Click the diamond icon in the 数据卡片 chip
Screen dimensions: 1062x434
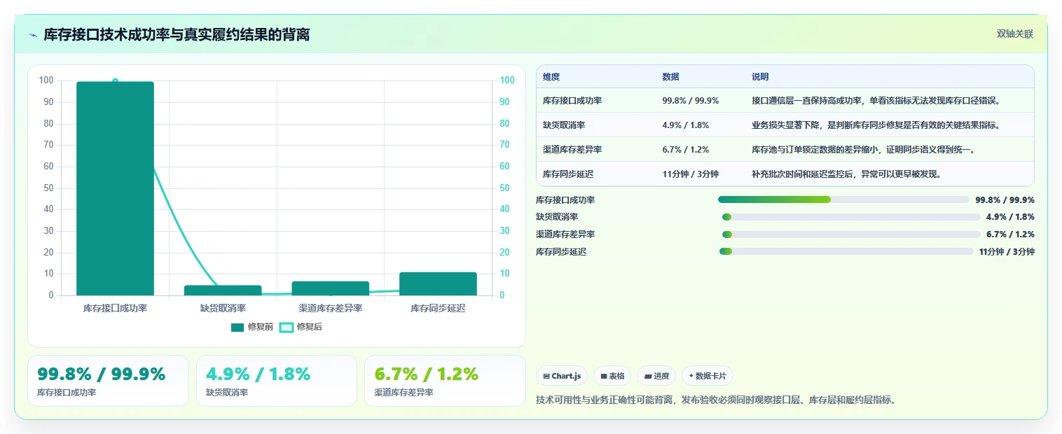(691, 376)
